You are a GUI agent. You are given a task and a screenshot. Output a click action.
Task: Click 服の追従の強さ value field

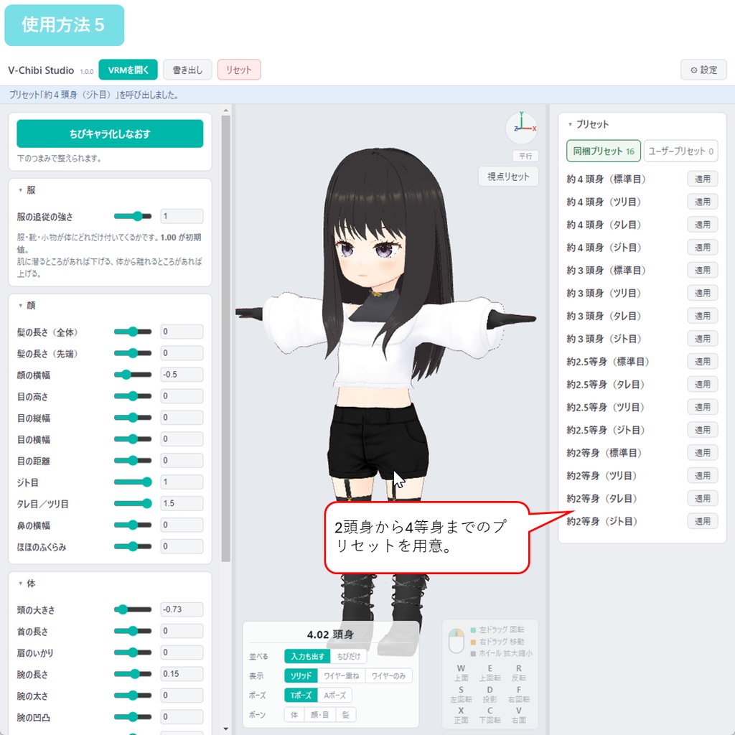coord(182,216)
